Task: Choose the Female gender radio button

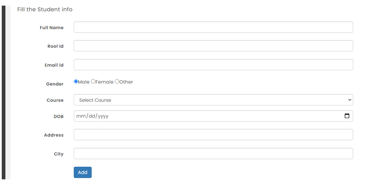Action: tap(93, 81)
